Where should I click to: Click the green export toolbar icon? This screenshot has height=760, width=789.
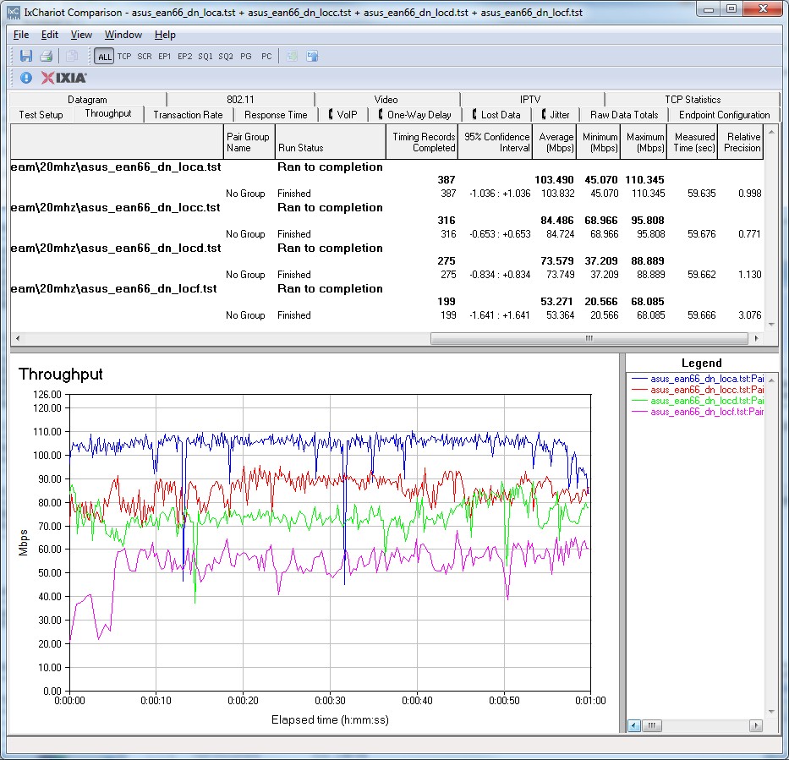pos(292,56)
